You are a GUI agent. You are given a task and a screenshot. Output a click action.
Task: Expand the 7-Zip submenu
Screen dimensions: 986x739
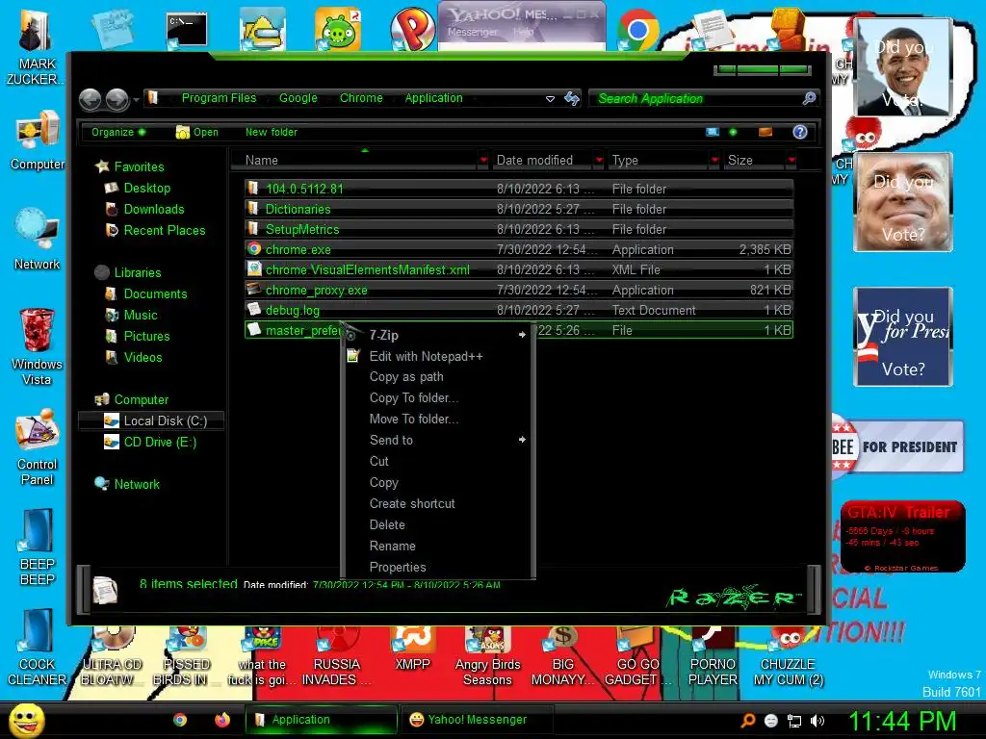[x=438, y=335]
